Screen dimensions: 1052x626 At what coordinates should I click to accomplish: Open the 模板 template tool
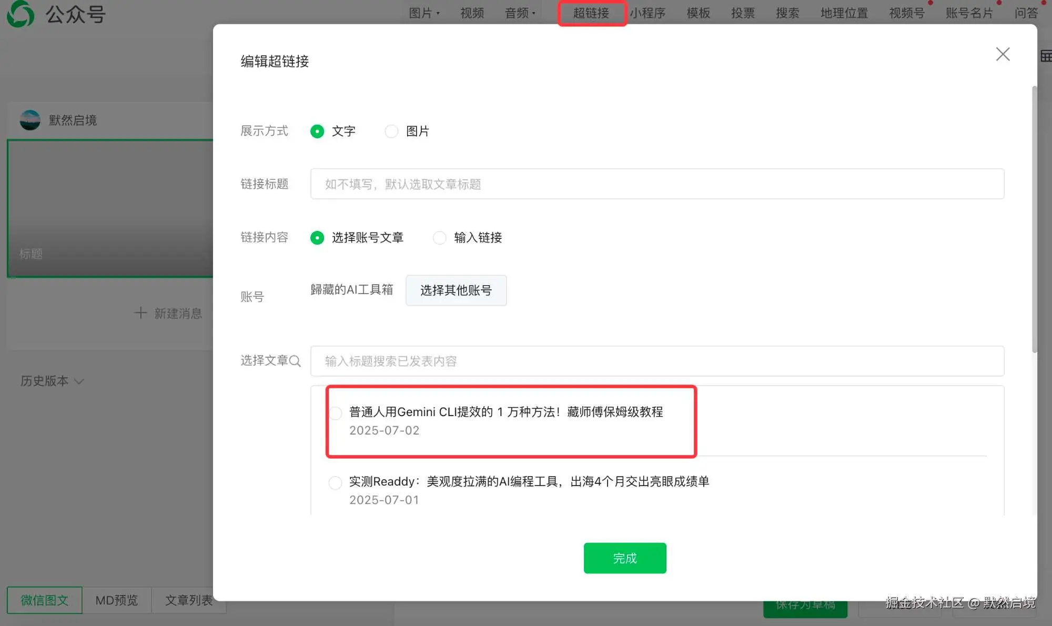[x=698, y=13]
